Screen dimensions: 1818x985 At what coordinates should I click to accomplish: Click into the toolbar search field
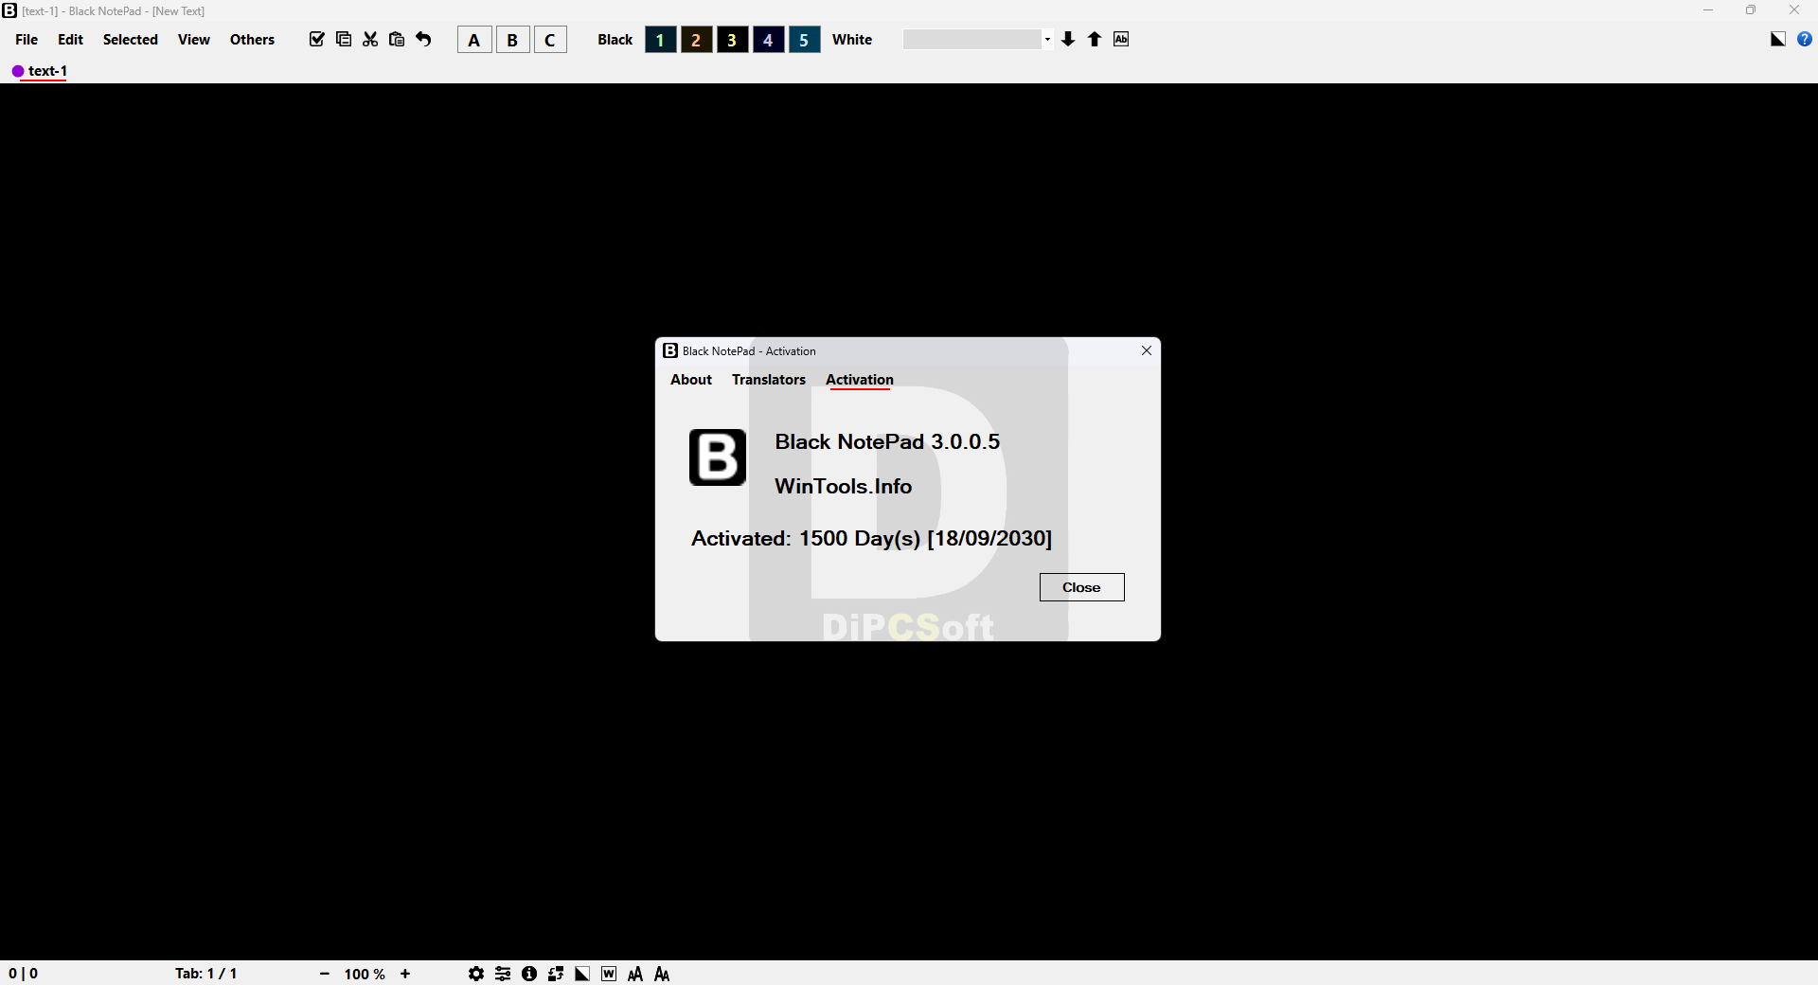tap(972, 40)
